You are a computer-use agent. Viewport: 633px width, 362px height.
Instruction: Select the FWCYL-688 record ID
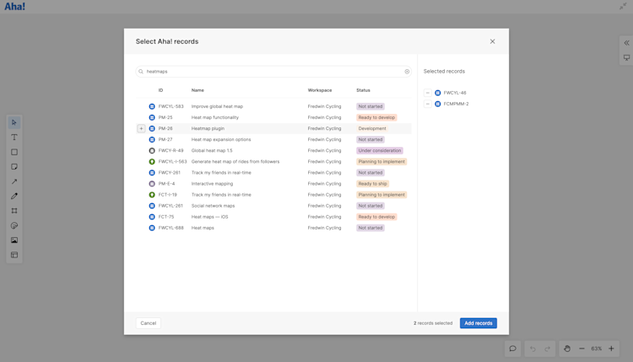point(170,228)
